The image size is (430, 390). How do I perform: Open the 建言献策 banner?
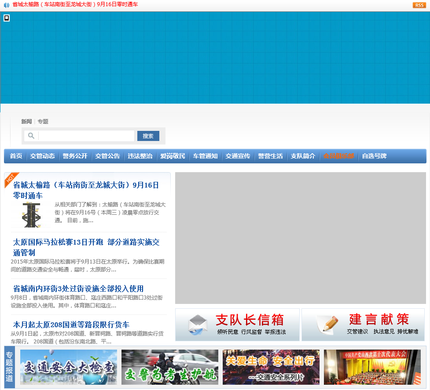pos(363,325)
